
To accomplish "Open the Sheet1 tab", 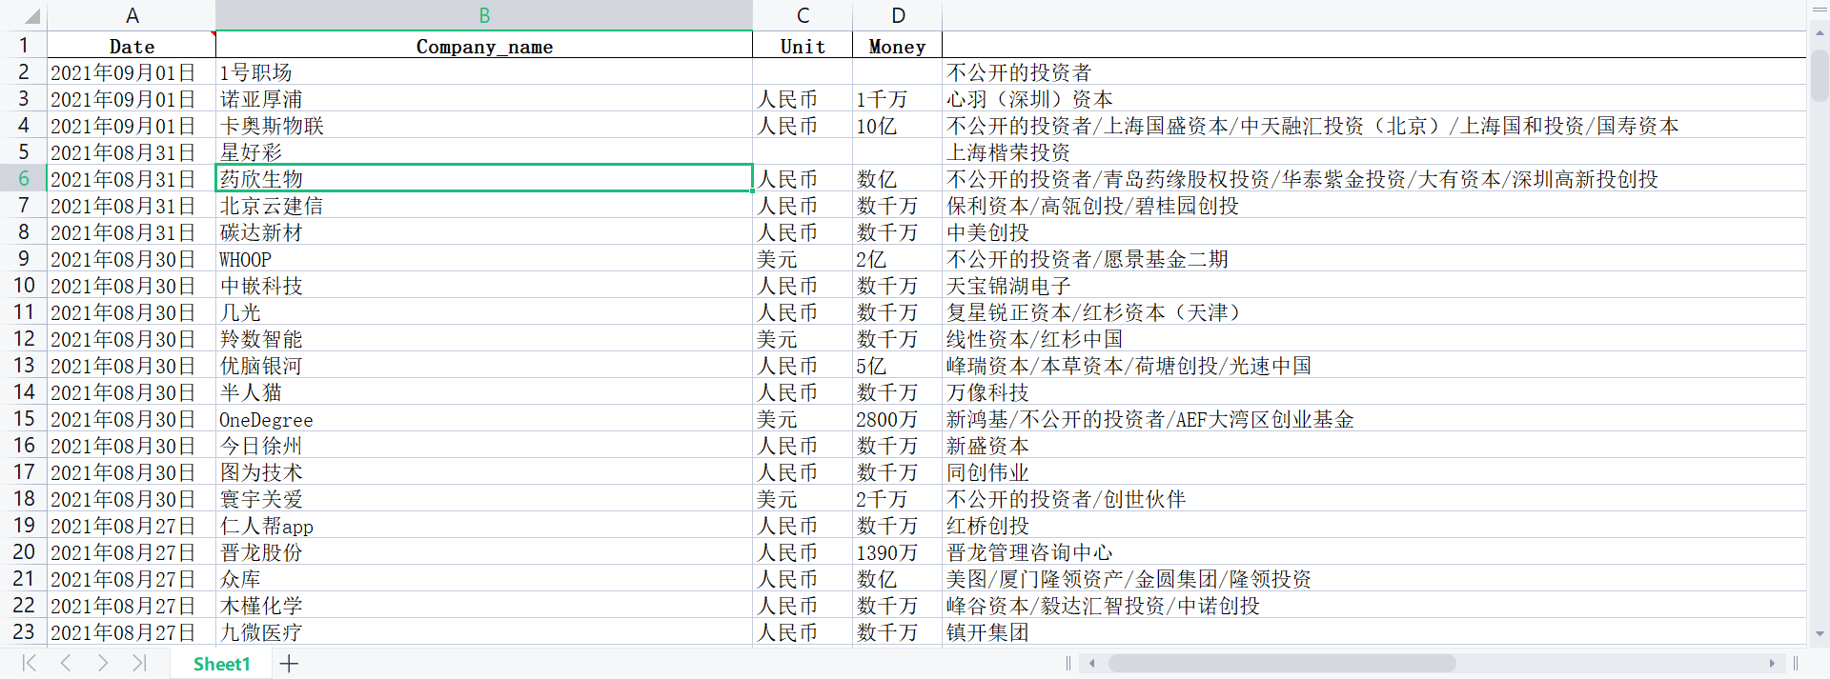I will (221, 664).
